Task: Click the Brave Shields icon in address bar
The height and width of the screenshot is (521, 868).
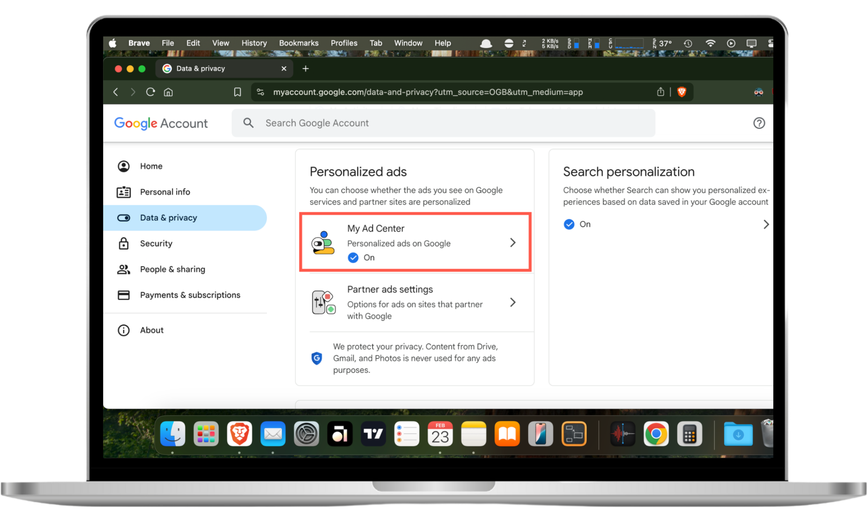Action: [681, 92]
